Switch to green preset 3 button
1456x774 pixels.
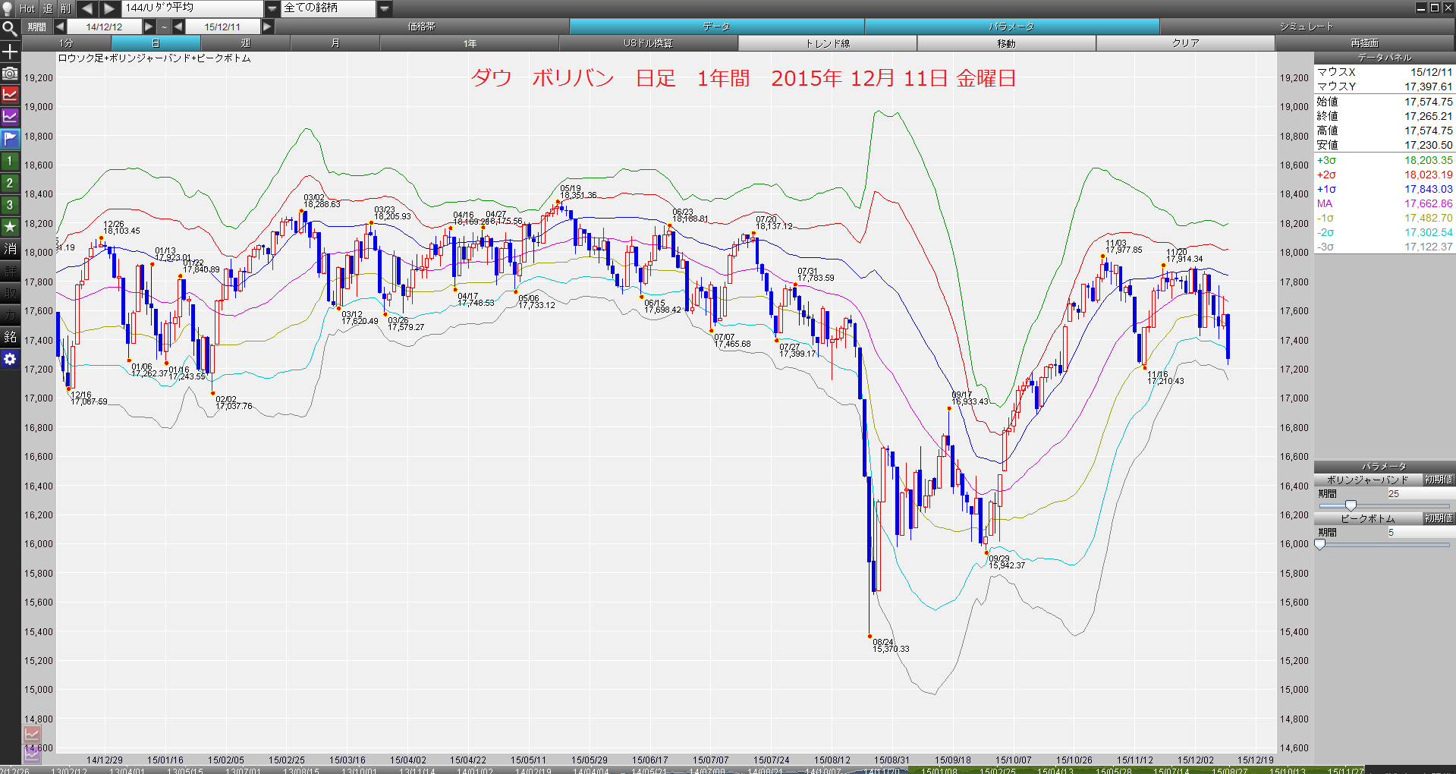pyautogui.click(x=10, y=206)
